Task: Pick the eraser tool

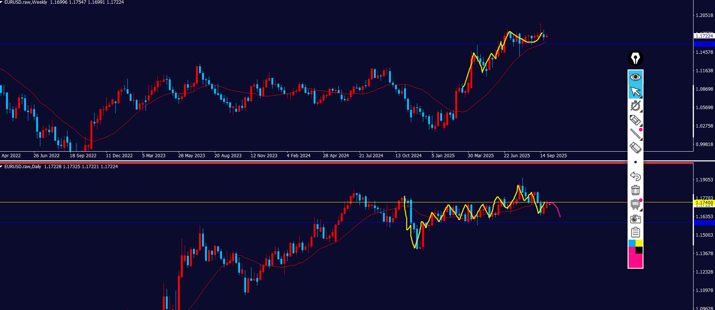Action: [635, 147]
